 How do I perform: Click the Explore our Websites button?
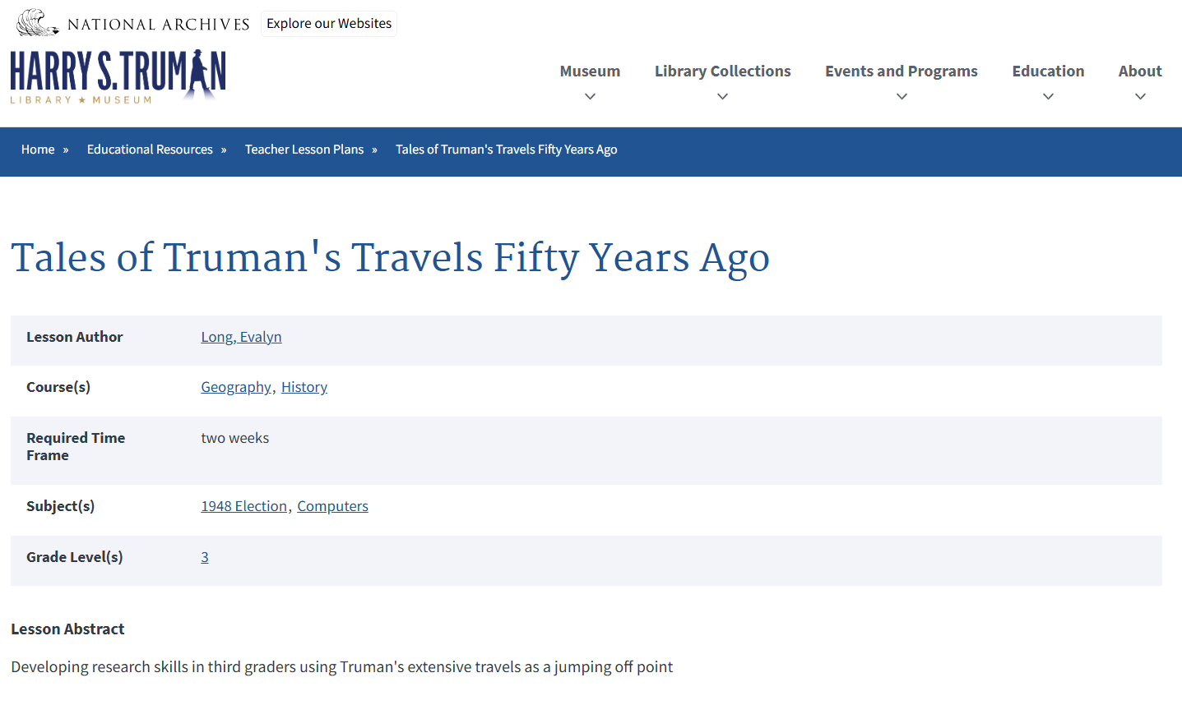click(x=328, y=23)
